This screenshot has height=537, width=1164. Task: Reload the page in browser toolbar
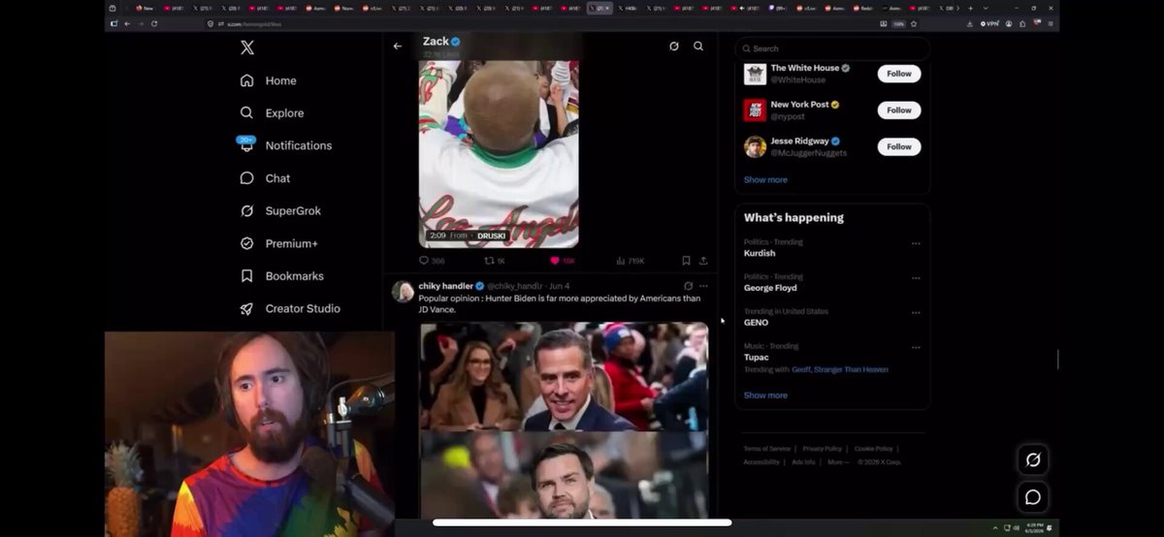154,23
